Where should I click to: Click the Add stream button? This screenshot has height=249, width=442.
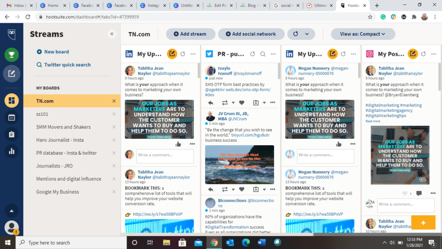pyautogui.click(x=190, y=34)
